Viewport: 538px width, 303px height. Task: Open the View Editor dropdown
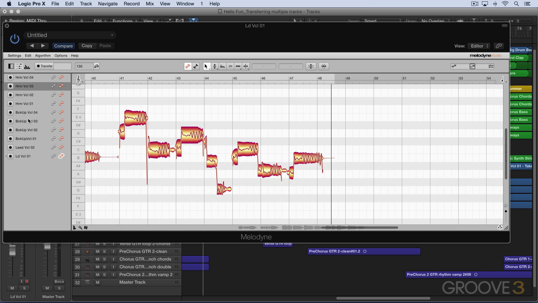pos(479,46)
